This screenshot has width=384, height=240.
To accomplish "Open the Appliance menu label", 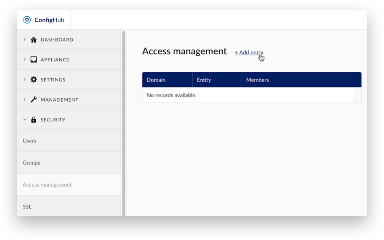I will point(55,60).
